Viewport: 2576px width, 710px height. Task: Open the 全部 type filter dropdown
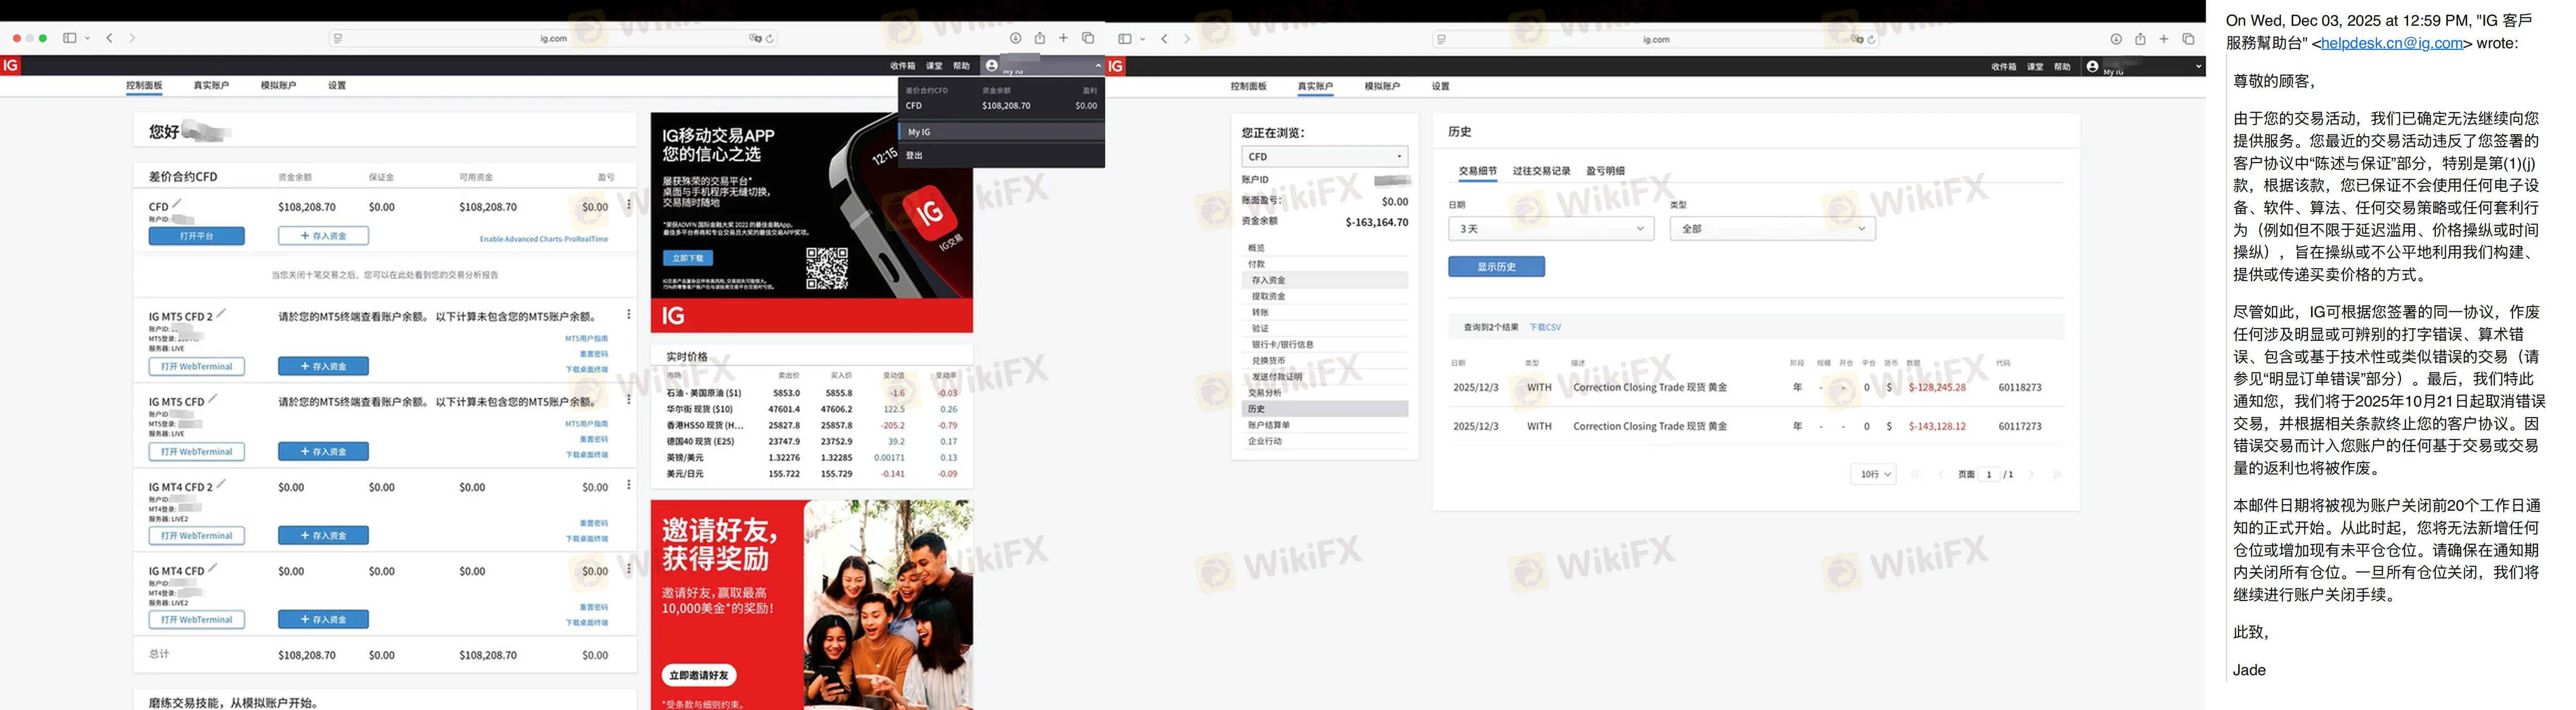[x=1772, y=228]
